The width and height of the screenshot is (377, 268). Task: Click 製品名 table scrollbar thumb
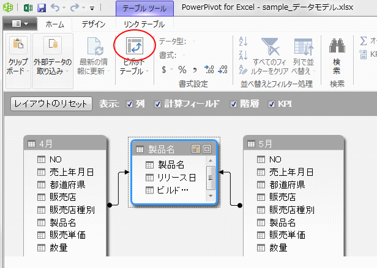tap(211, 178)
